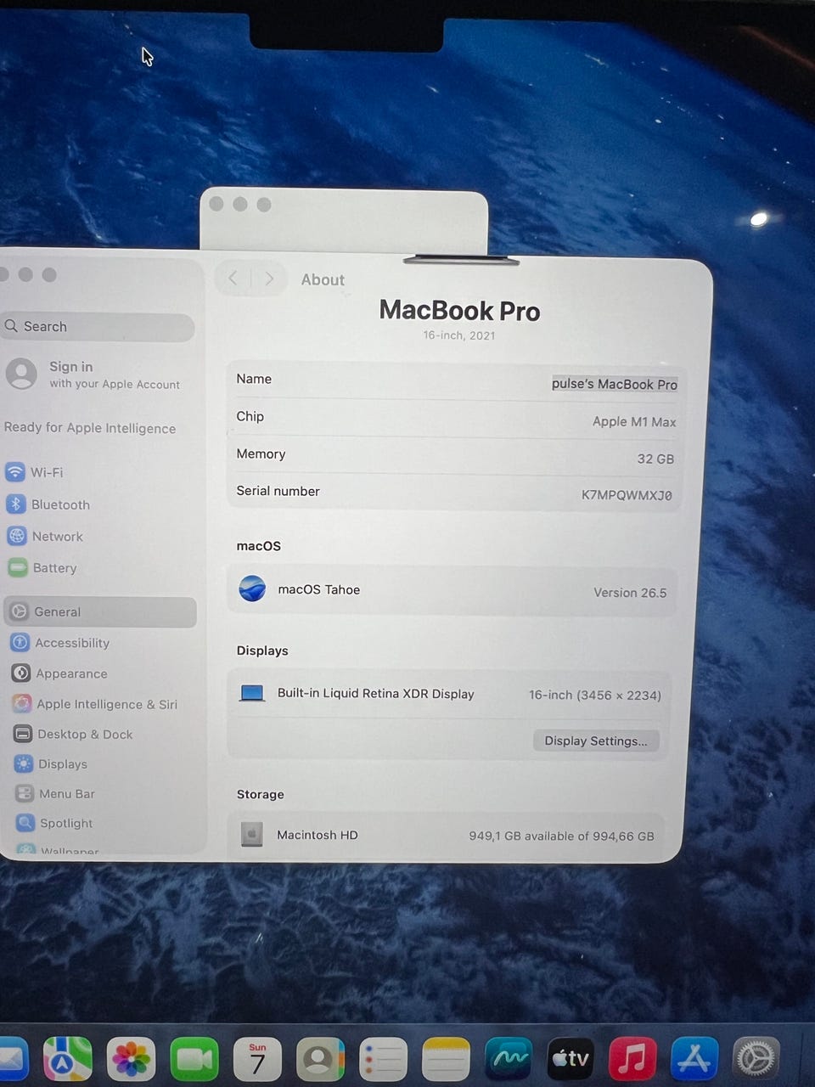Viewport: 815px width, 1087px height.
Task: Click the macOS Tahoe logo icon
Action: point(252,589)
